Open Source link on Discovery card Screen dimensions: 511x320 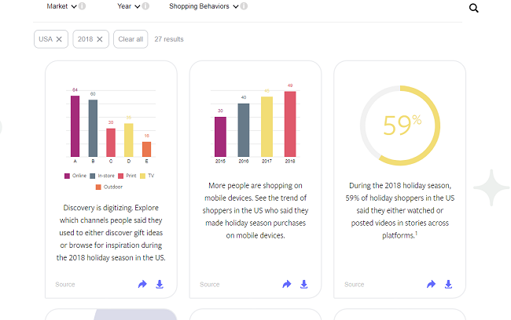[x=65, y=285]
